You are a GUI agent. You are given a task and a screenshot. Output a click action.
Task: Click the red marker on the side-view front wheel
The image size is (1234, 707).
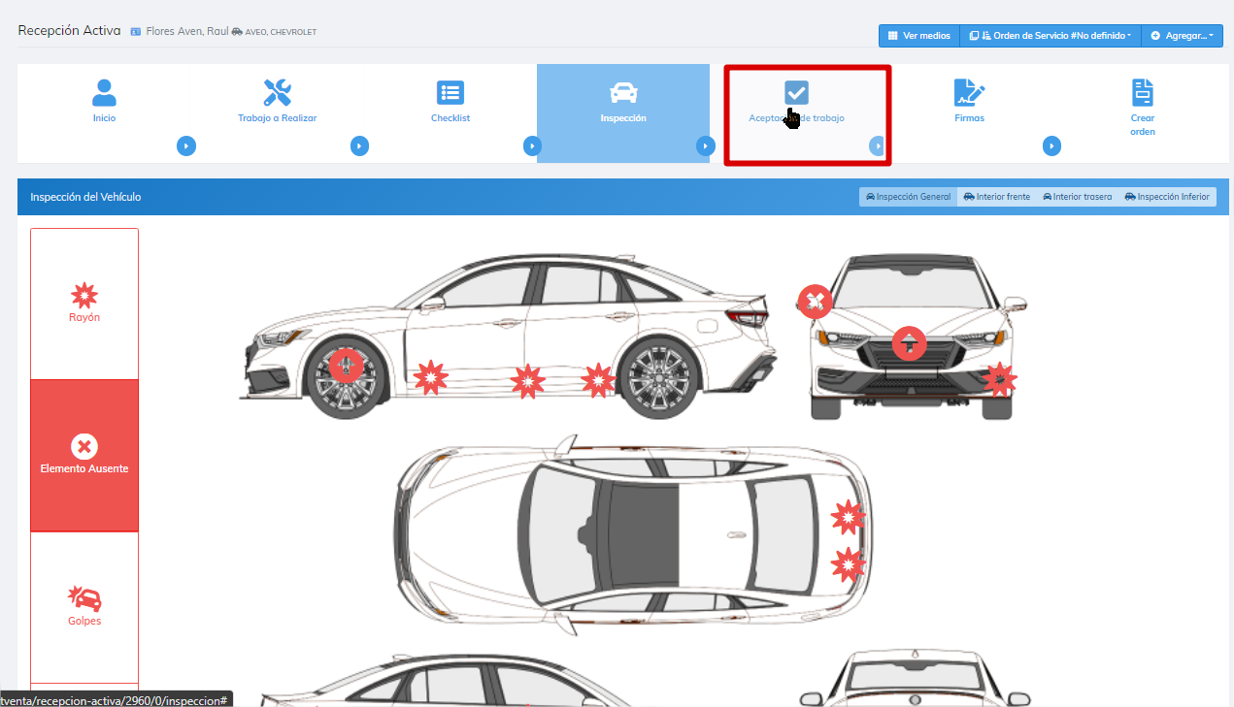coord(346,366)
